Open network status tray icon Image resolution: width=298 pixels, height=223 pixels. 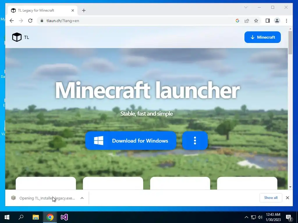253,217
